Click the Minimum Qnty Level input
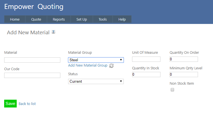The height and width of the screenshot is (115, 213). [x=184, y=74]
